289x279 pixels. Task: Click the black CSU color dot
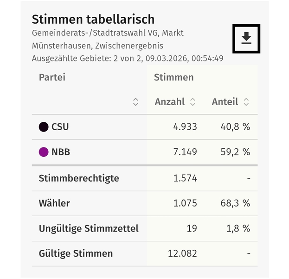[x=44, y=127]
